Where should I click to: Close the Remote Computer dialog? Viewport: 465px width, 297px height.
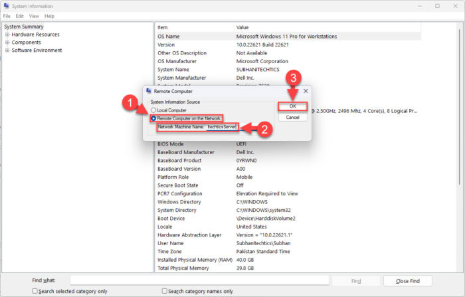(x=306, y=91)
